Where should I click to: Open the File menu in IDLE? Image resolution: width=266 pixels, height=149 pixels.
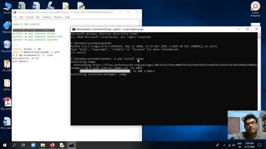point(15,17)
